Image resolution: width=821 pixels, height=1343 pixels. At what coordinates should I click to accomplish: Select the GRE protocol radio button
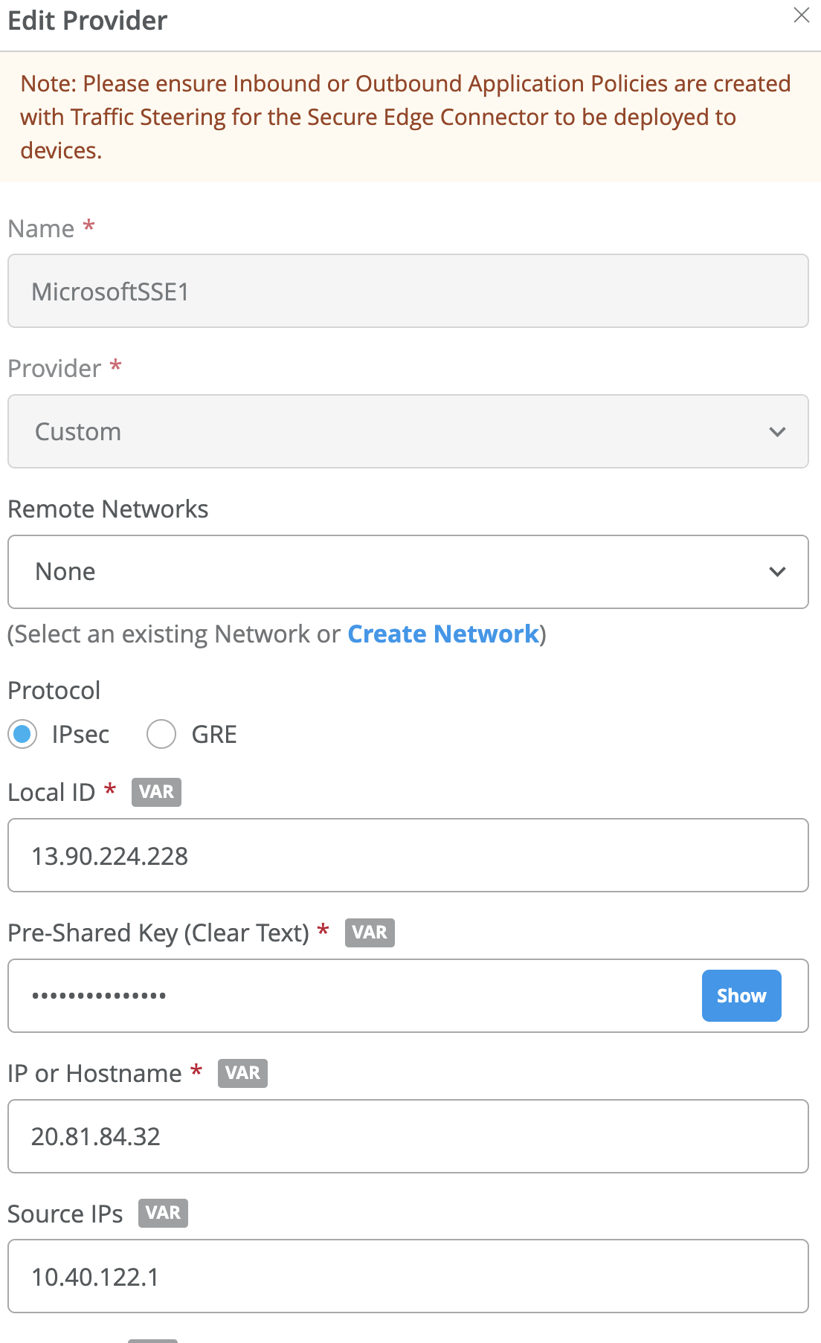(161, 735)
